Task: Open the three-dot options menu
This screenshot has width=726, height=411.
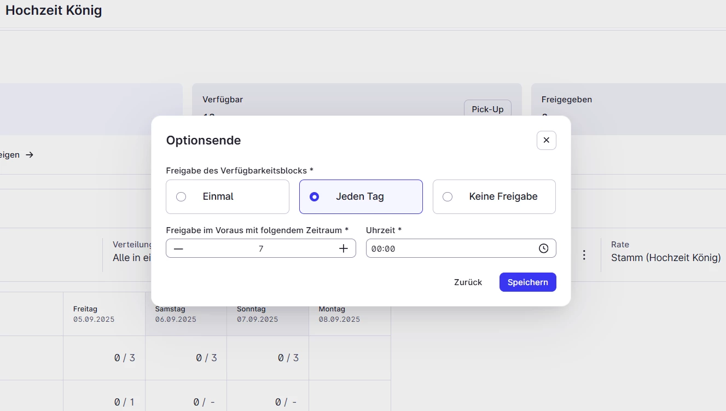Action: (584, 255)
